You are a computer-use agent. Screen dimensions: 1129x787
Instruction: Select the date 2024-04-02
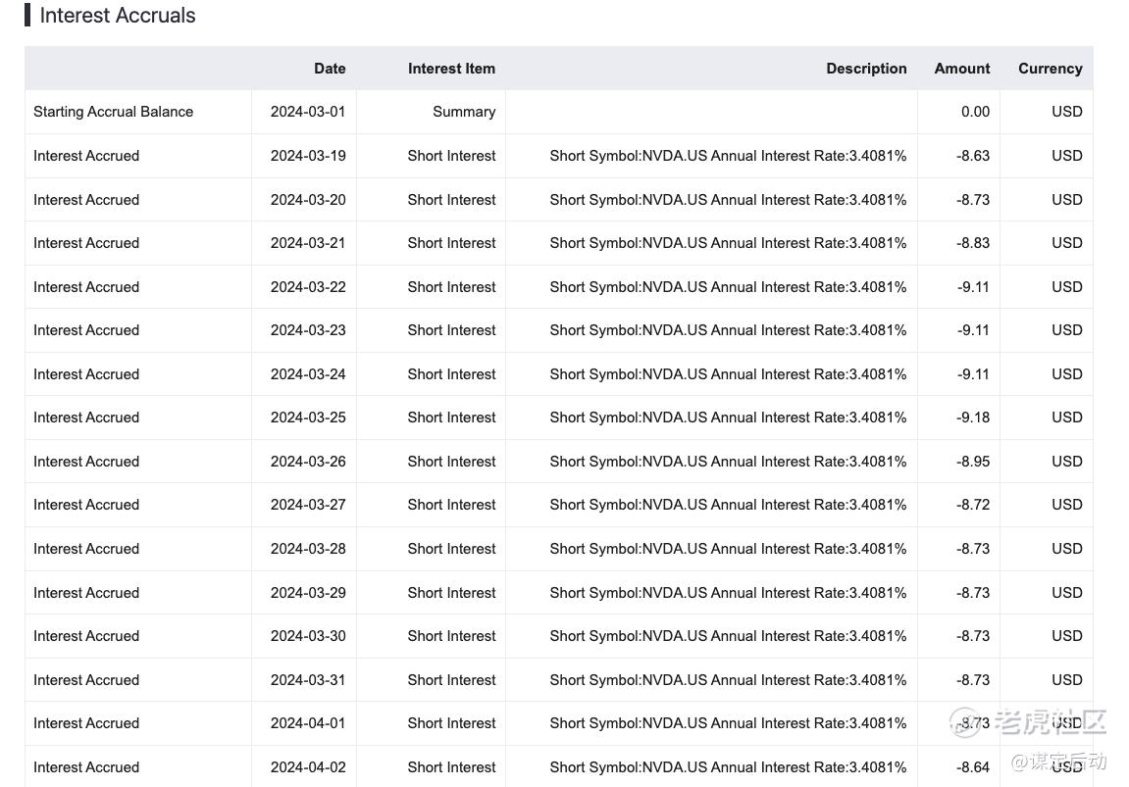(x=308, y=766)
